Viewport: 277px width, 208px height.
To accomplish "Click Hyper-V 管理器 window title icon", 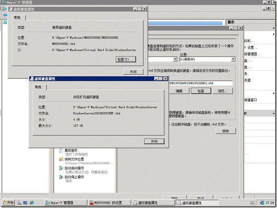I will click(4, 2).
